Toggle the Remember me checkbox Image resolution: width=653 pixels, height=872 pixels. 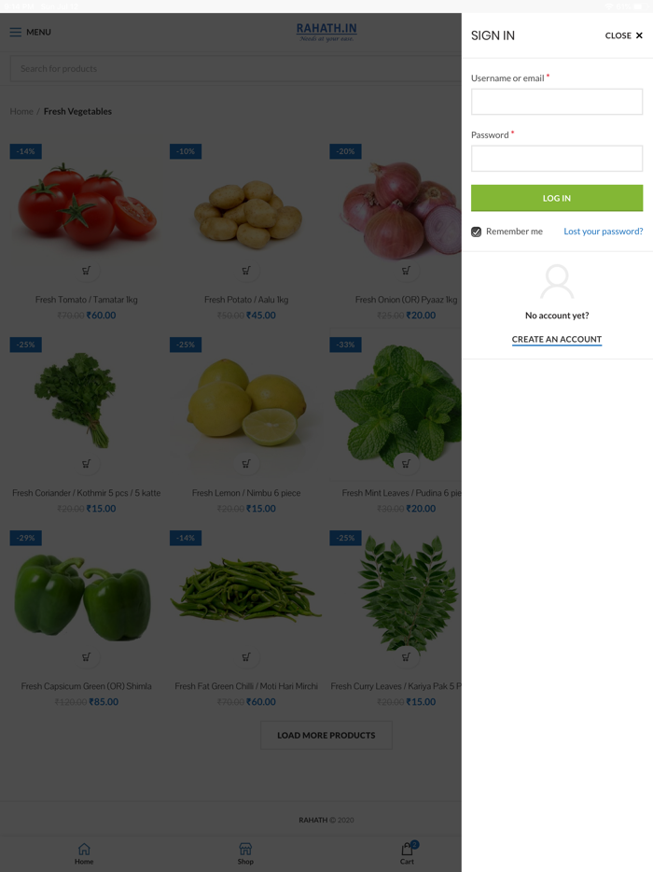tap(477, 232)
